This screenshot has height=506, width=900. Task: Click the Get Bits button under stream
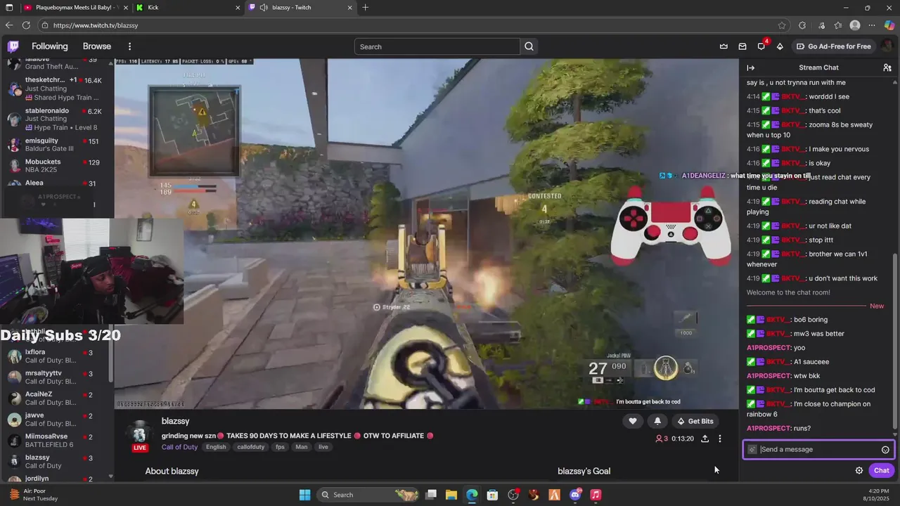click(x=695, y=421)
